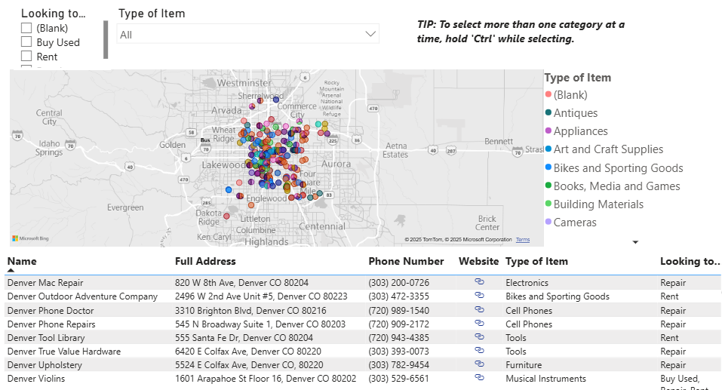Click Aurora label on the map
The image size is (722, 390).
click(336, 164)
